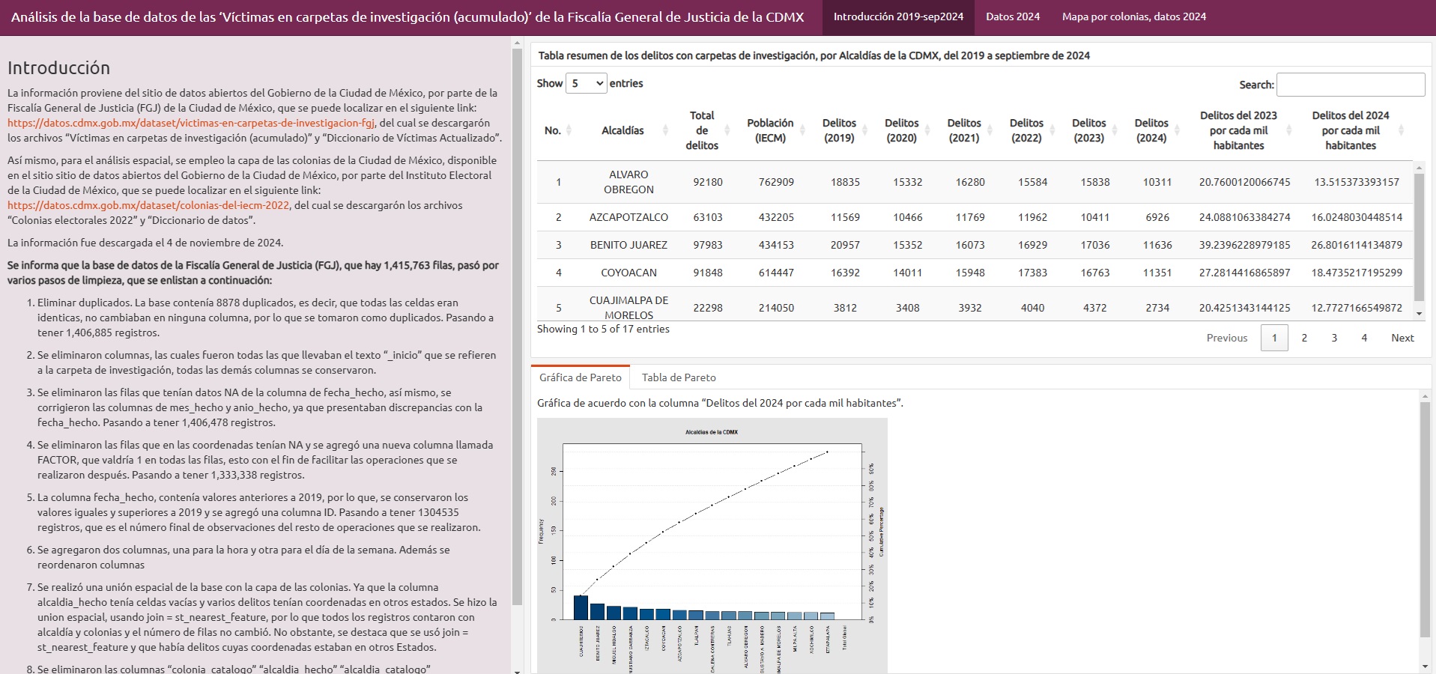Image resolution: width=1436 pixels, height=674 pixels.
Task: Click the population value 432205
Action: point(776,217)
